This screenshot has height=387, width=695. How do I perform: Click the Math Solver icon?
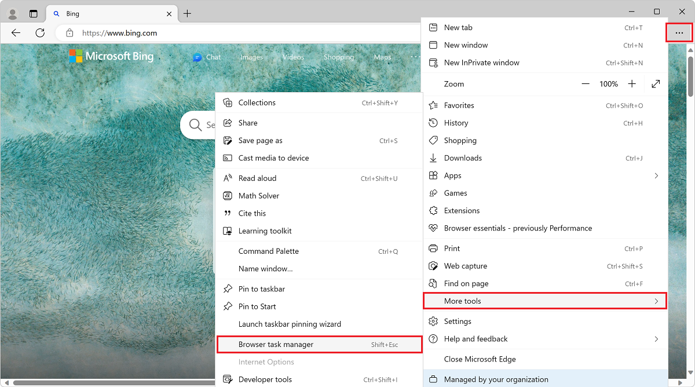click(x=228, y=195)
